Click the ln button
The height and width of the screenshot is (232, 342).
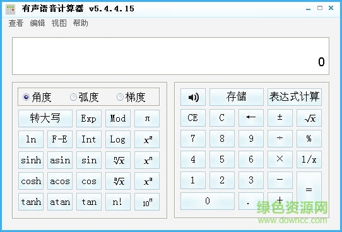(31, 139)
